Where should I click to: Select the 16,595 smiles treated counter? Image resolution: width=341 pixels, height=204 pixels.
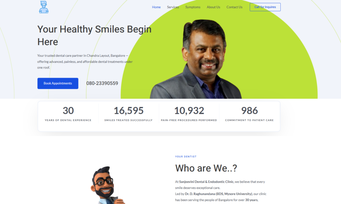(129, 114)
